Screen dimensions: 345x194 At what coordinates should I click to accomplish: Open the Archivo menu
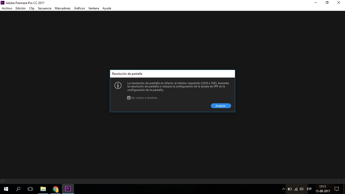coord(7,8)
